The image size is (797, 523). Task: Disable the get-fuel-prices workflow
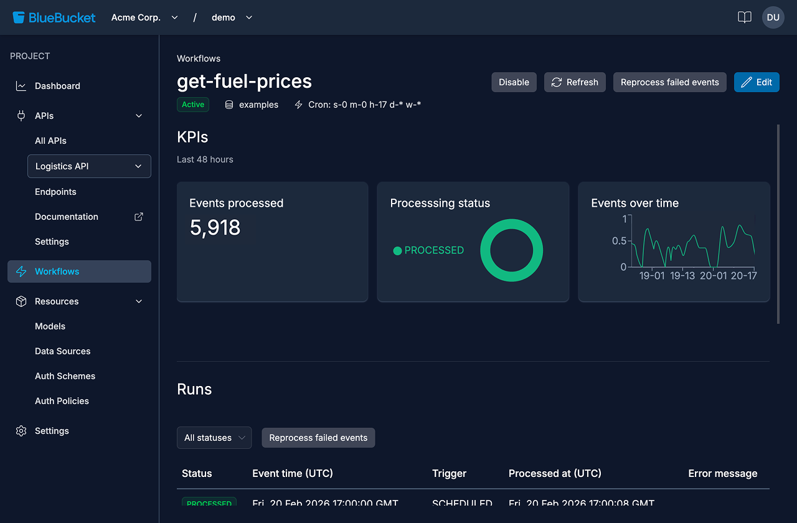(514, 82)
